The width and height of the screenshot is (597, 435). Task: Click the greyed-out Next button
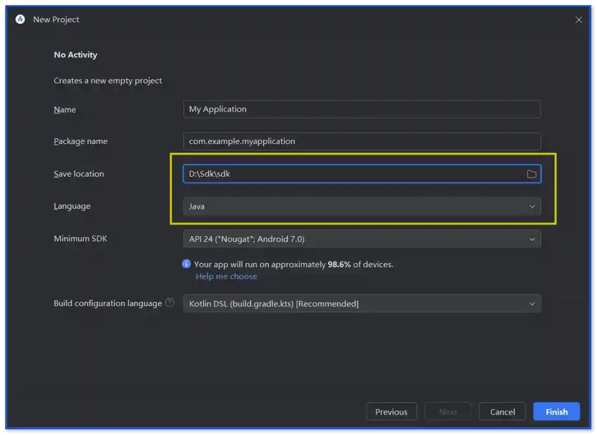pyautogui.click(x=448, y=412)
